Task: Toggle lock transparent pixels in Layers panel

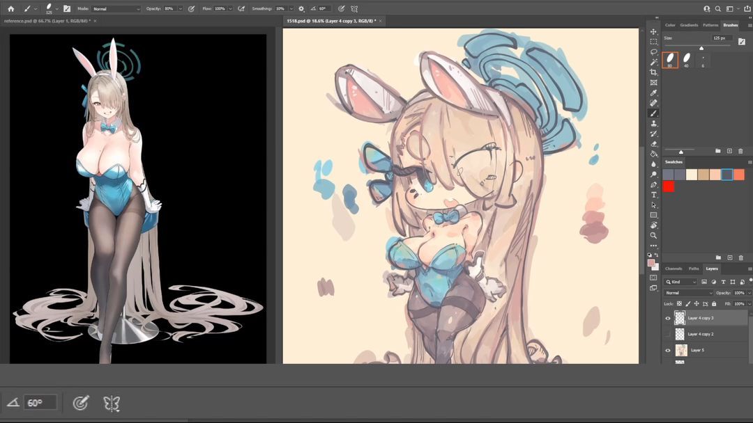Action: 679,304
